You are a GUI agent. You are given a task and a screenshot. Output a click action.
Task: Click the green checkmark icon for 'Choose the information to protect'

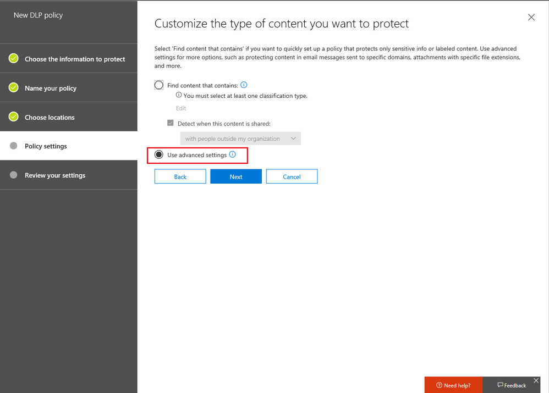point(14,58)
